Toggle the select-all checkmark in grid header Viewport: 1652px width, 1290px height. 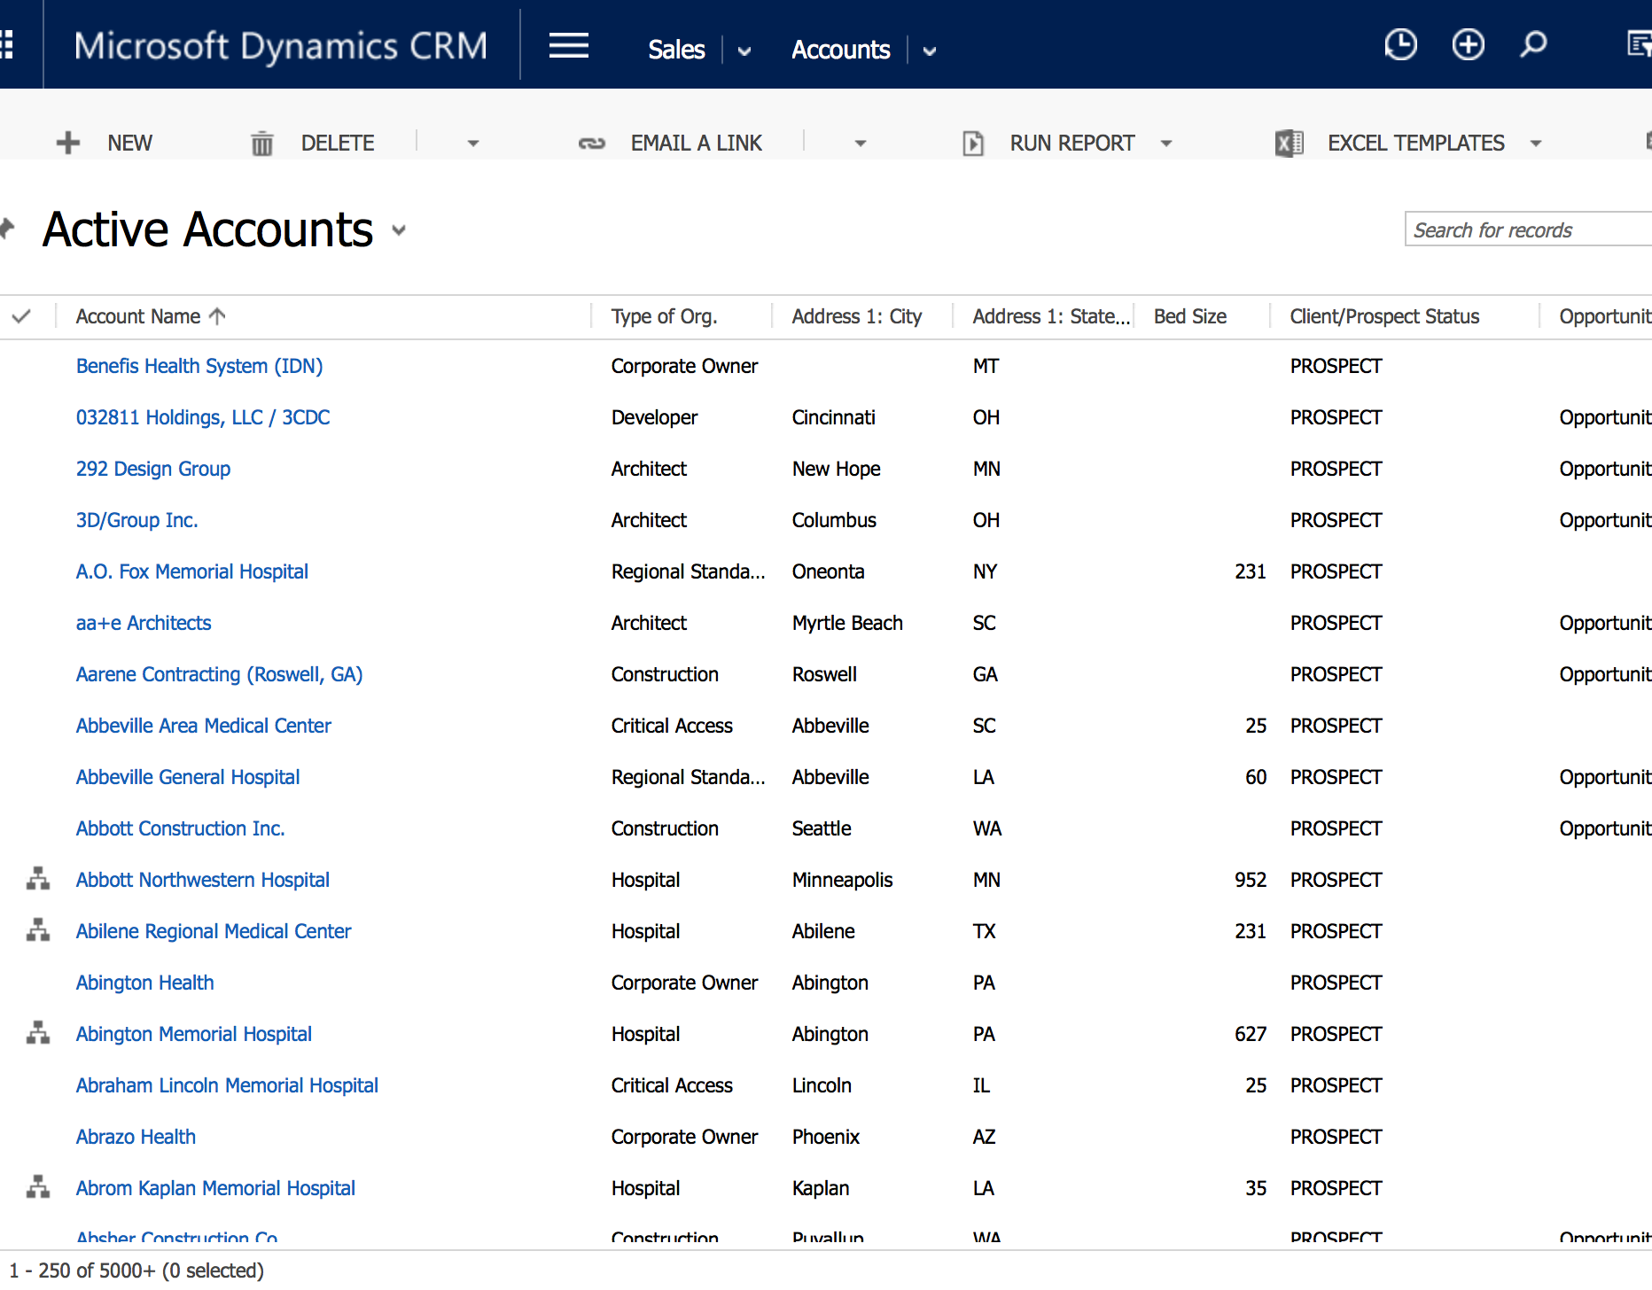point(22,316)
